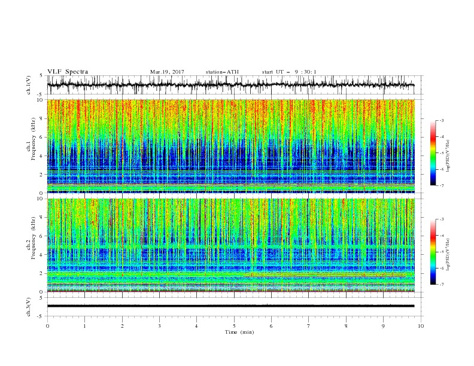Click the 'station=ATH' label
This screenshot has width=474, height=366.
point(222,72)
